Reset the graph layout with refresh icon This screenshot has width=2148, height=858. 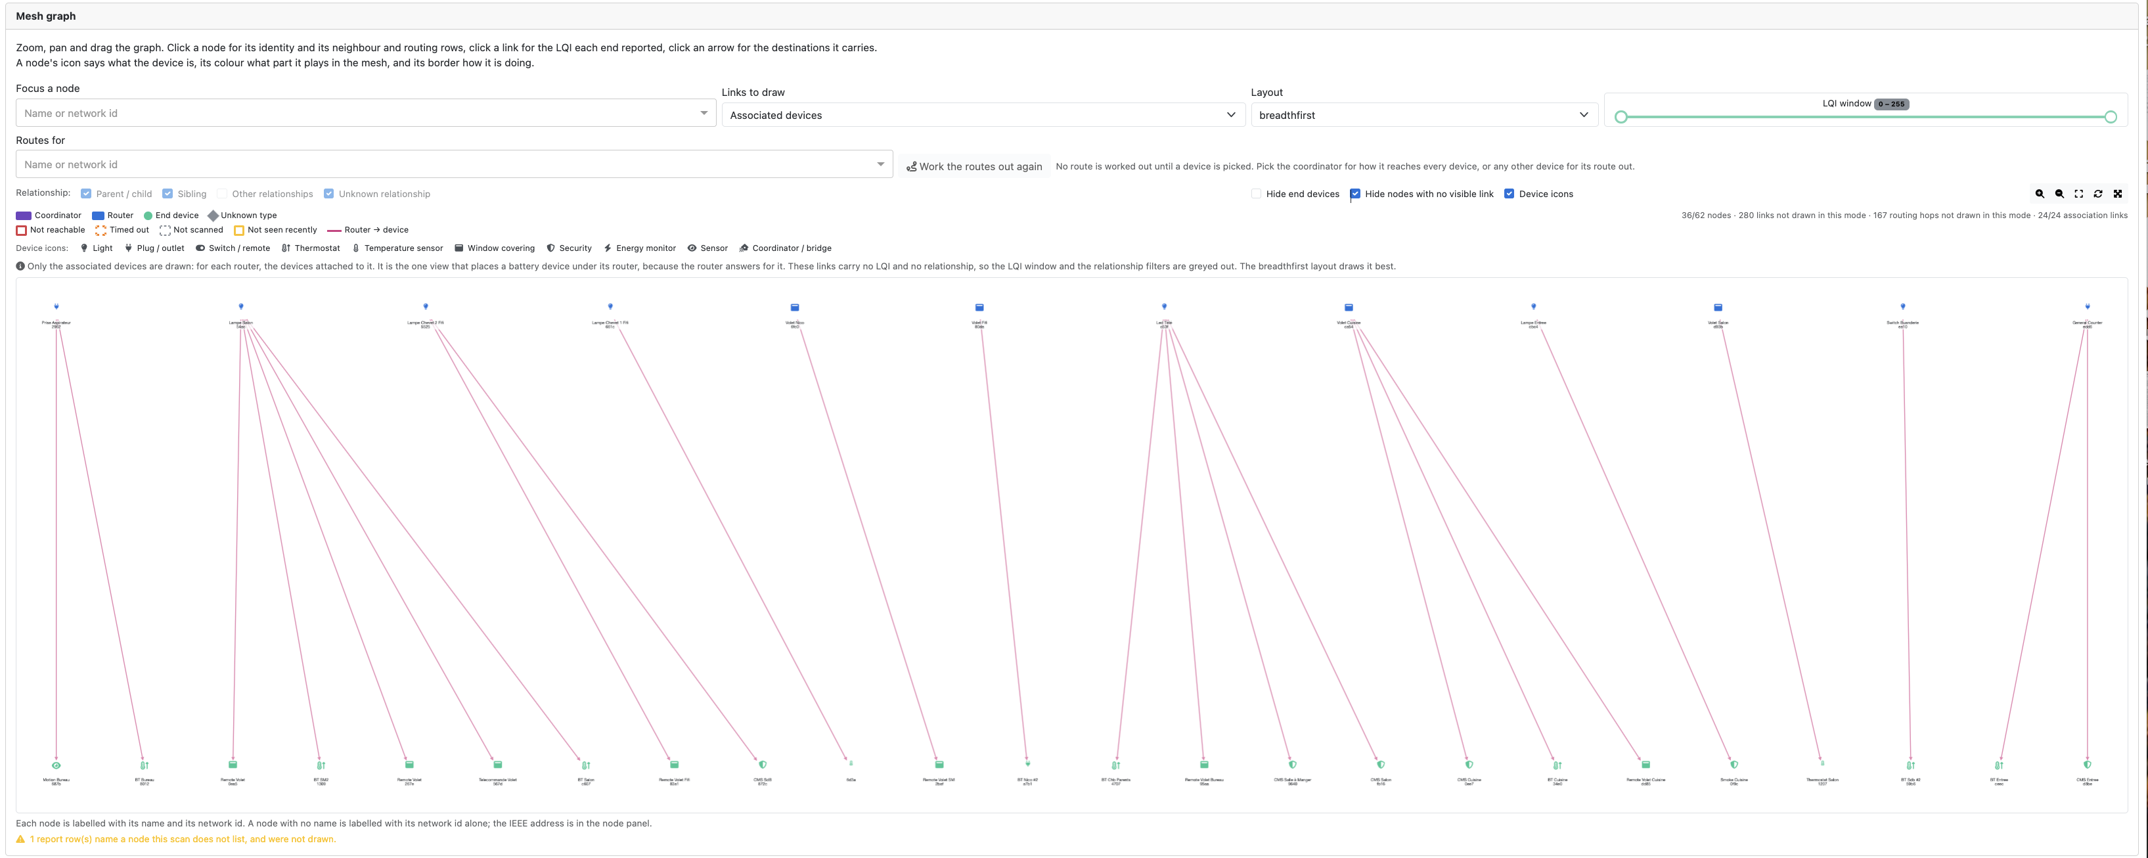click(x=2098, y=193)
